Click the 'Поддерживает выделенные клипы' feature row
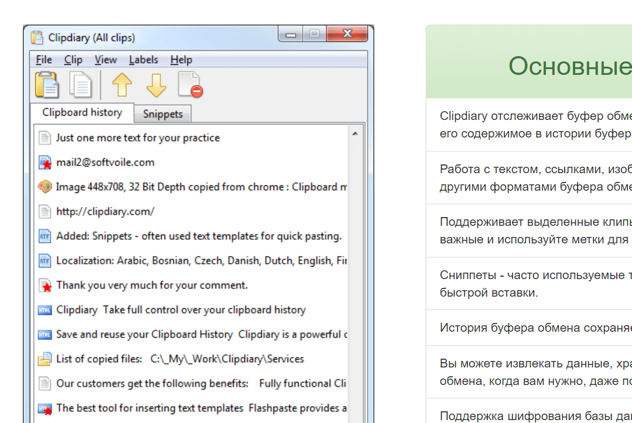This screenshot has height=423, width=632. [529, 231]
